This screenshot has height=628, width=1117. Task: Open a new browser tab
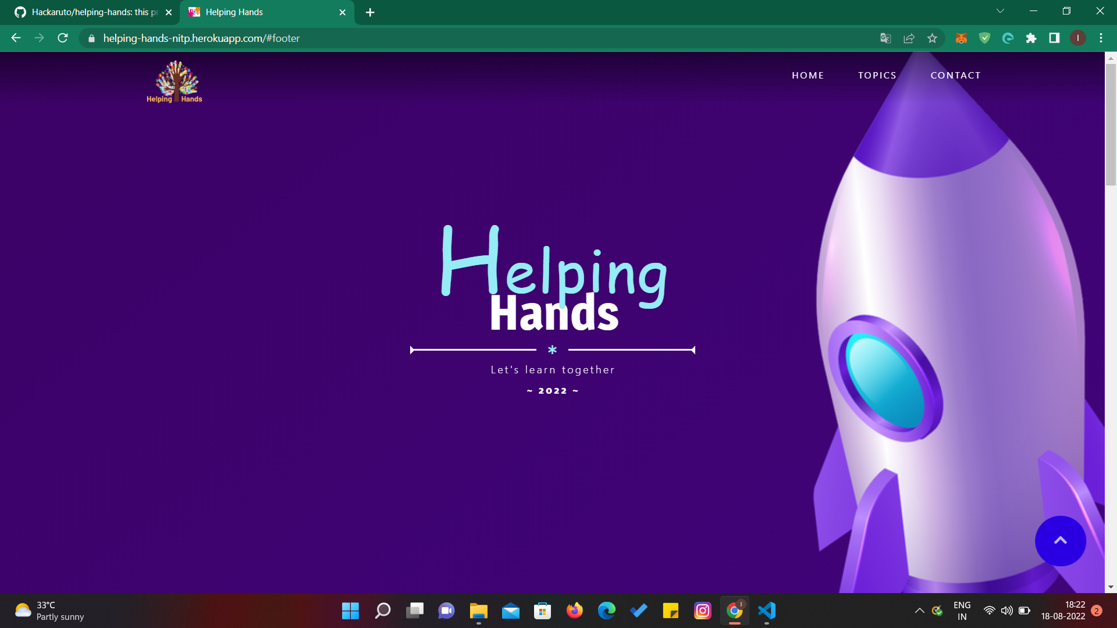coord(370,12)
